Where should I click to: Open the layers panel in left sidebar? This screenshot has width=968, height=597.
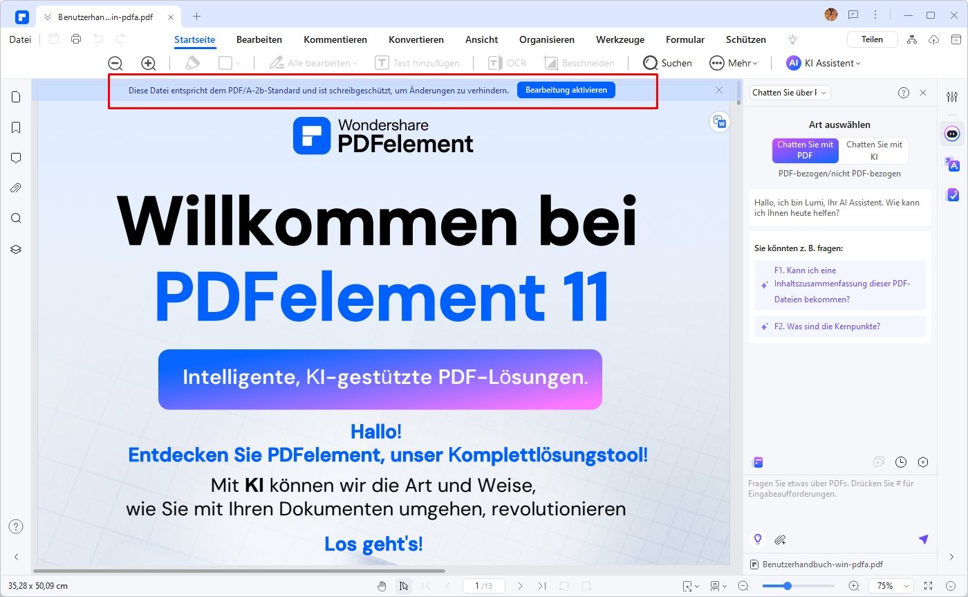click(16, 249)
